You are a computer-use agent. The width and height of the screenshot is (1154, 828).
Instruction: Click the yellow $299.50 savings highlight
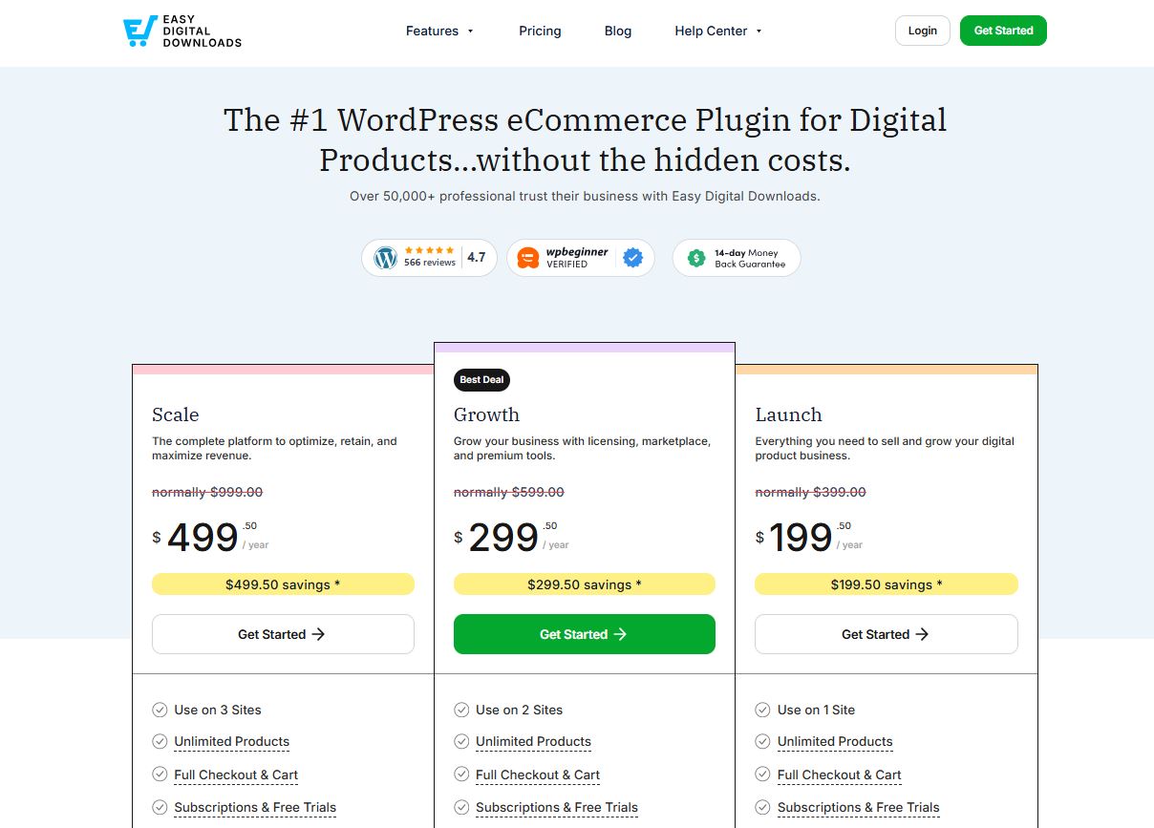(584, 584)
